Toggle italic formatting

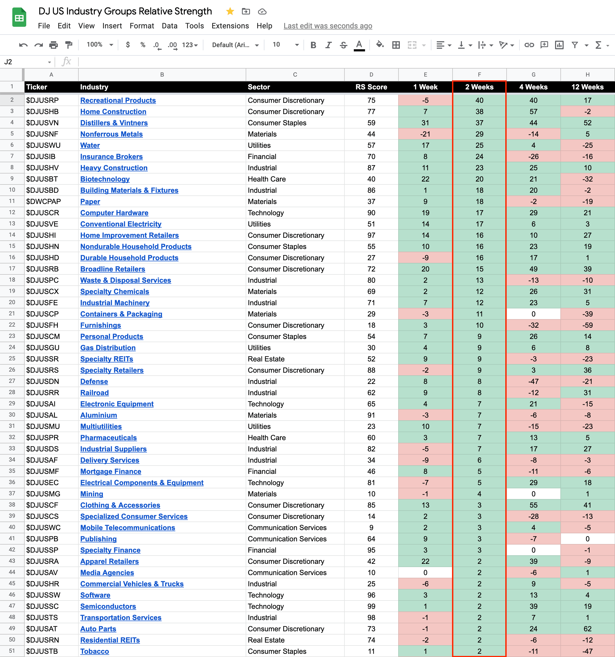coord(328,45)
